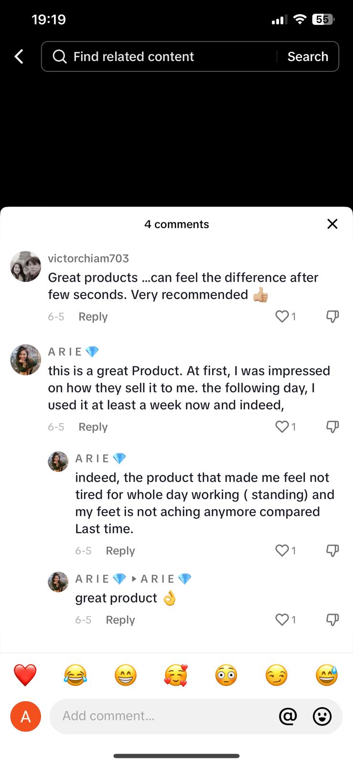Viewport: 353px width, 765px height.
Task: Dislike victorchiam703's comment
Action: click(332, 316)
